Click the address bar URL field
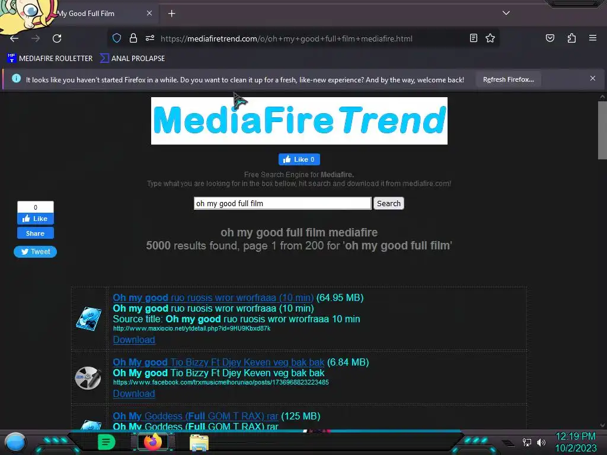 pos(286,39)
